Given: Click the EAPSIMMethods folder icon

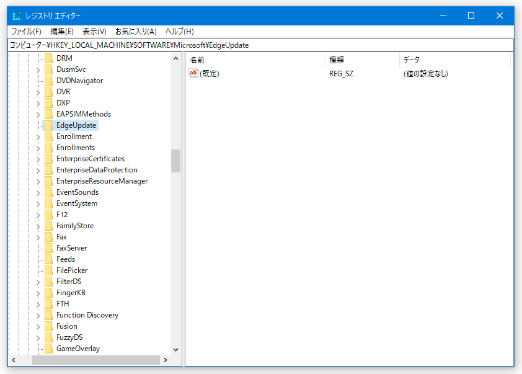Looking at the screenshot, I should (48, 114).
